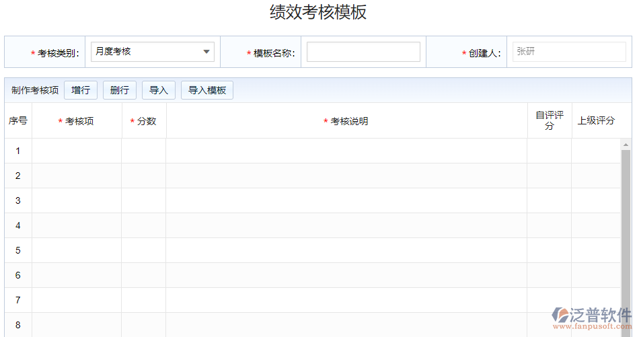Select row number 1 in table
Screen dimensions: 639x337
[18, 151]
